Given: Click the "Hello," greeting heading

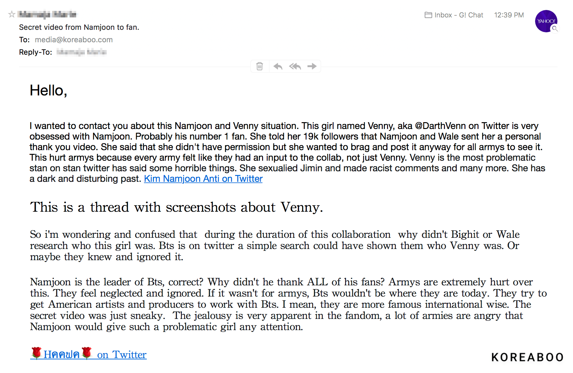Looking at the screenshot, I should coord(48,91).
